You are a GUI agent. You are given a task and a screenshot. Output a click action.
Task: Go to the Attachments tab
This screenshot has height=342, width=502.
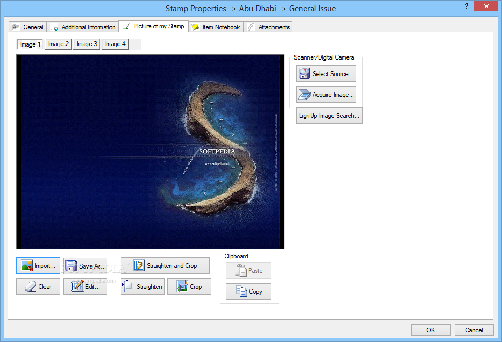tap(268, 27)
